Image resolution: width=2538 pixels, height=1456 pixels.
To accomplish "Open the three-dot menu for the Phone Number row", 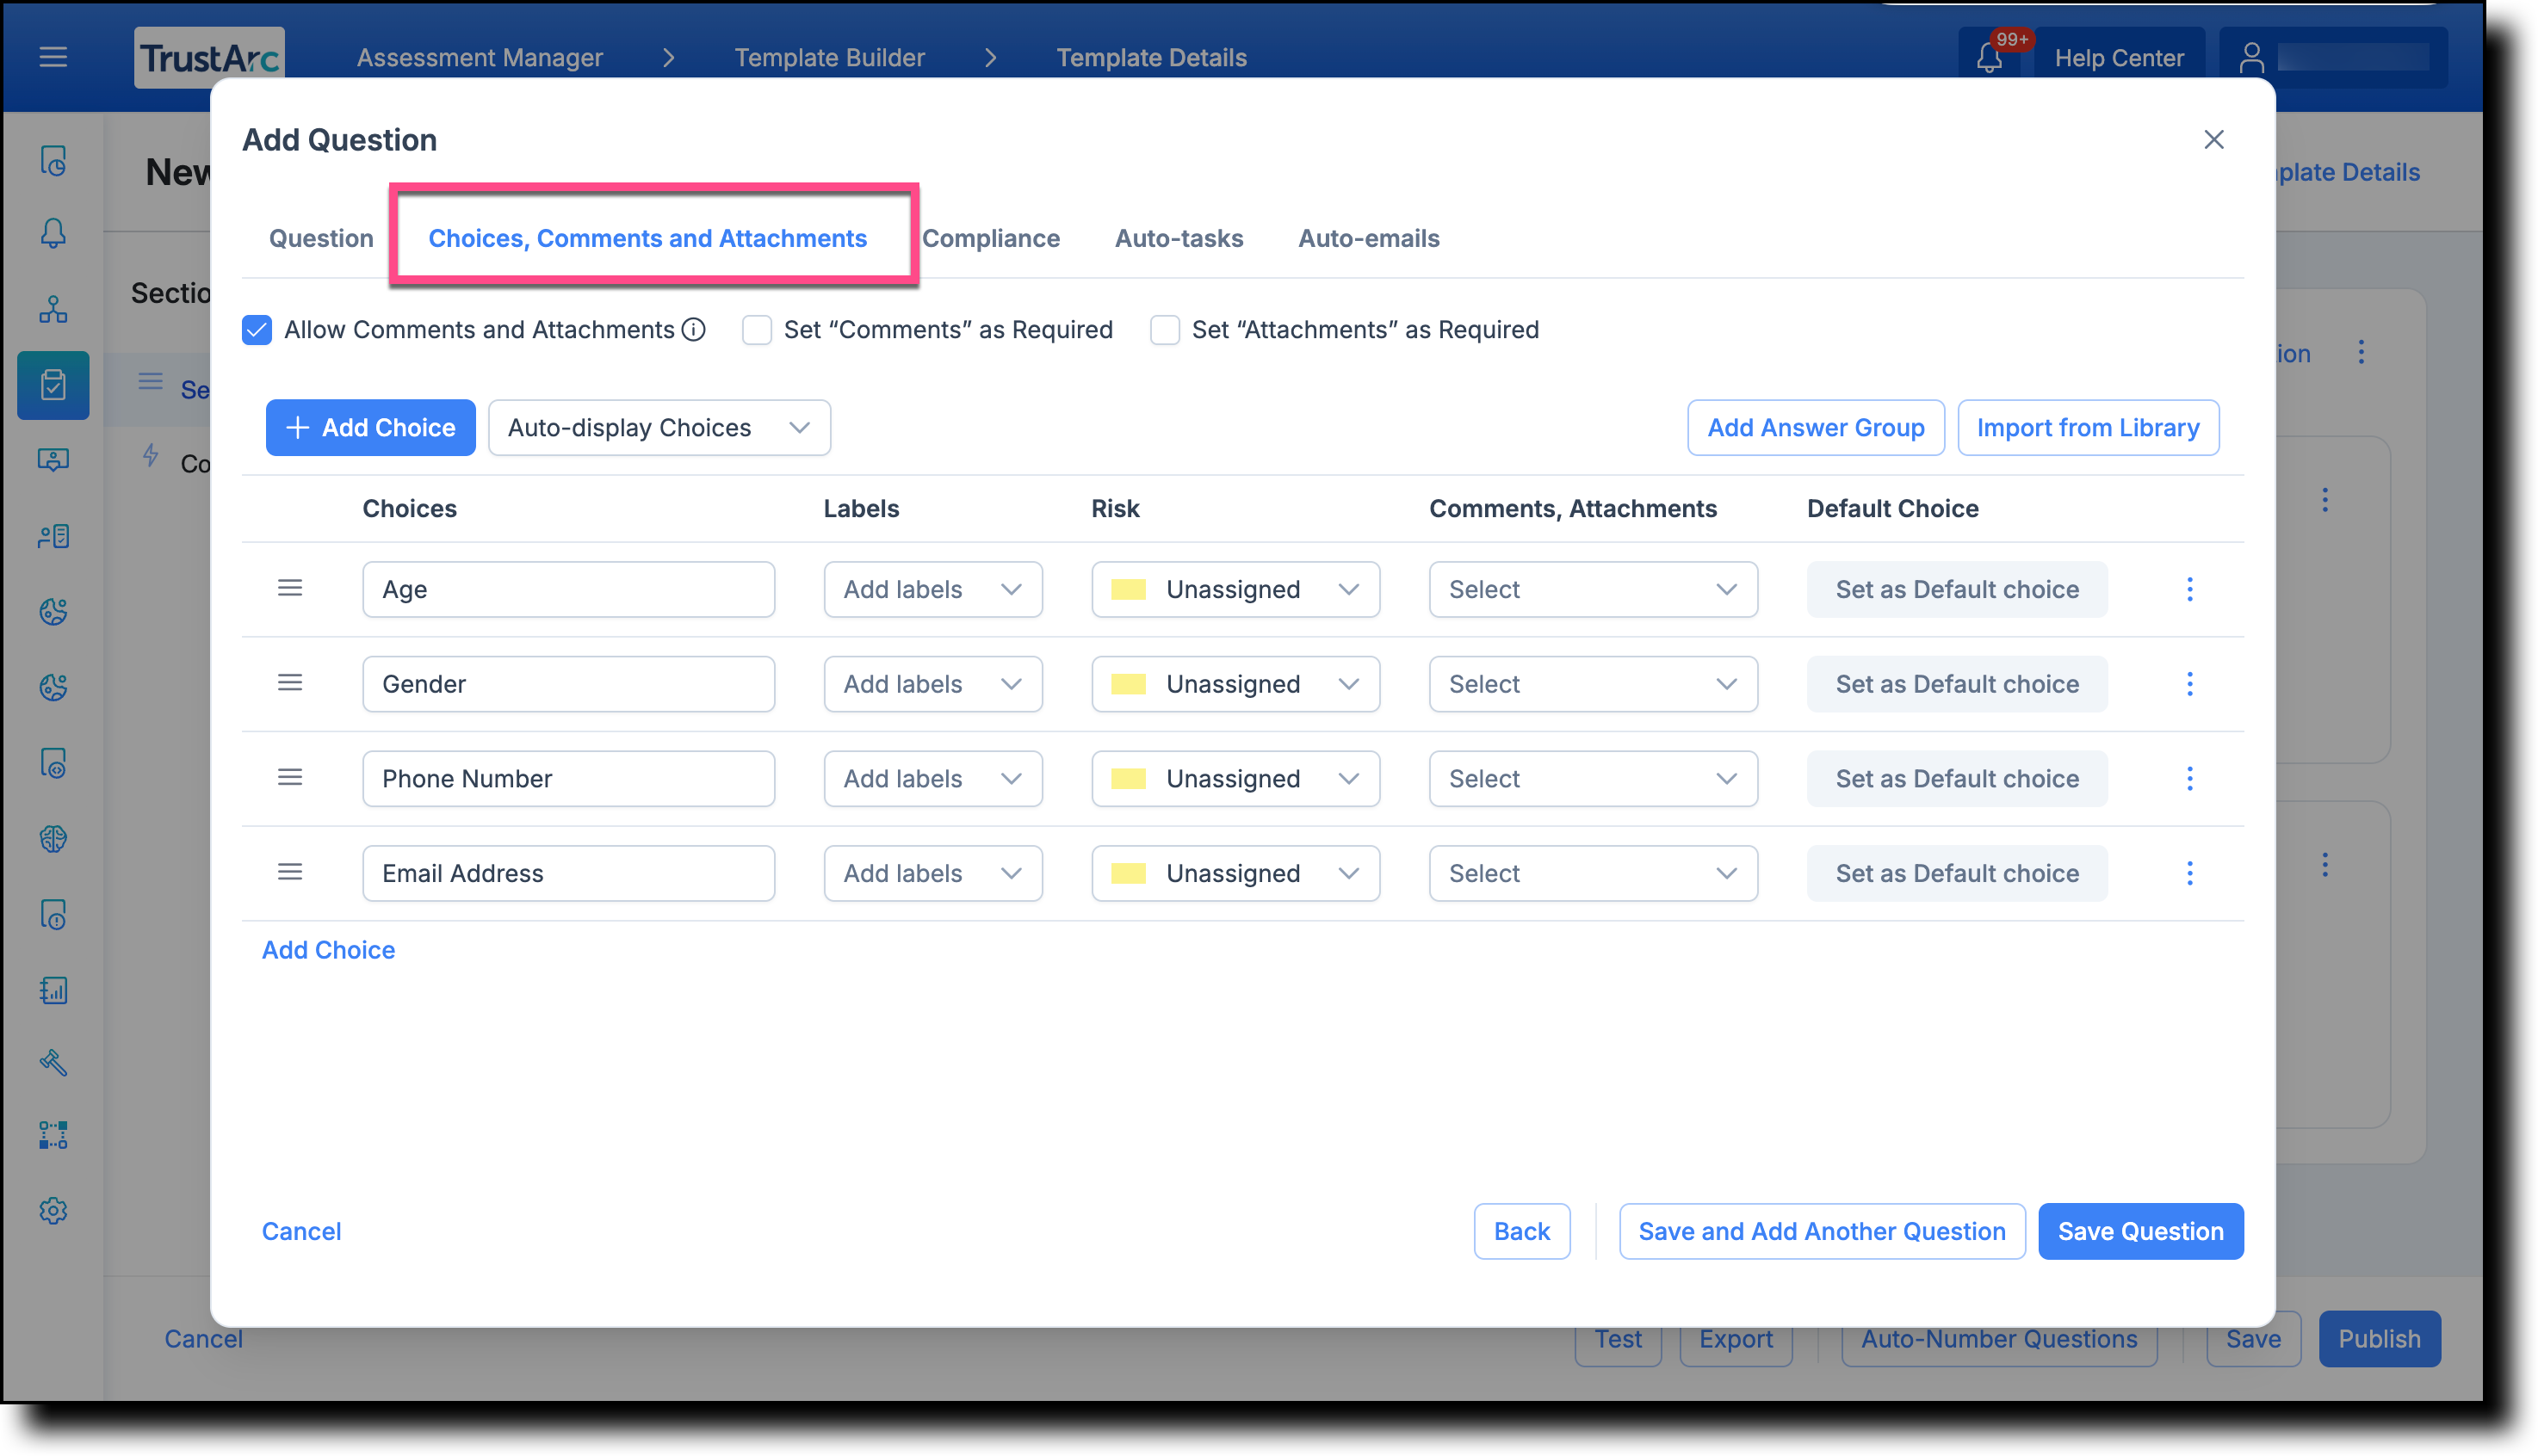I will [x=2190, y=779].
